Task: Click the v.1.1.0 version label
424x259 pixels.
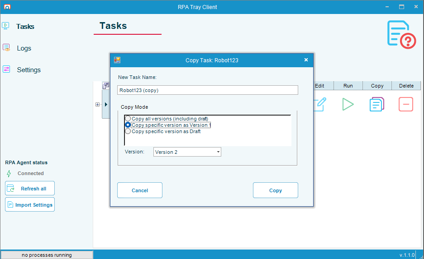Action: [x=407, y=255]
